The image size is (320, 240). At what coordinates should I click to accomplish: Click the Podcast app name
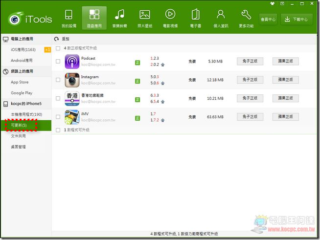[x=88, y=58]
